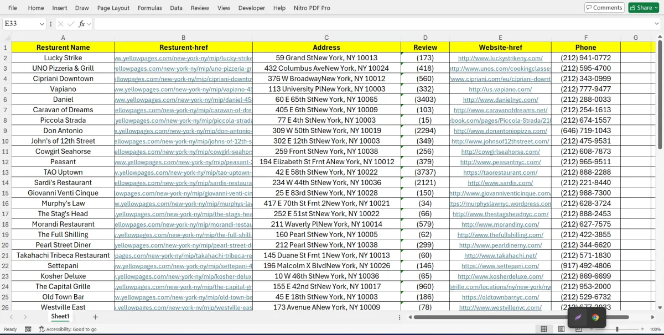Screen dimensions: 664x335
Task: Open the View ribbon tab
Action: 224,8
